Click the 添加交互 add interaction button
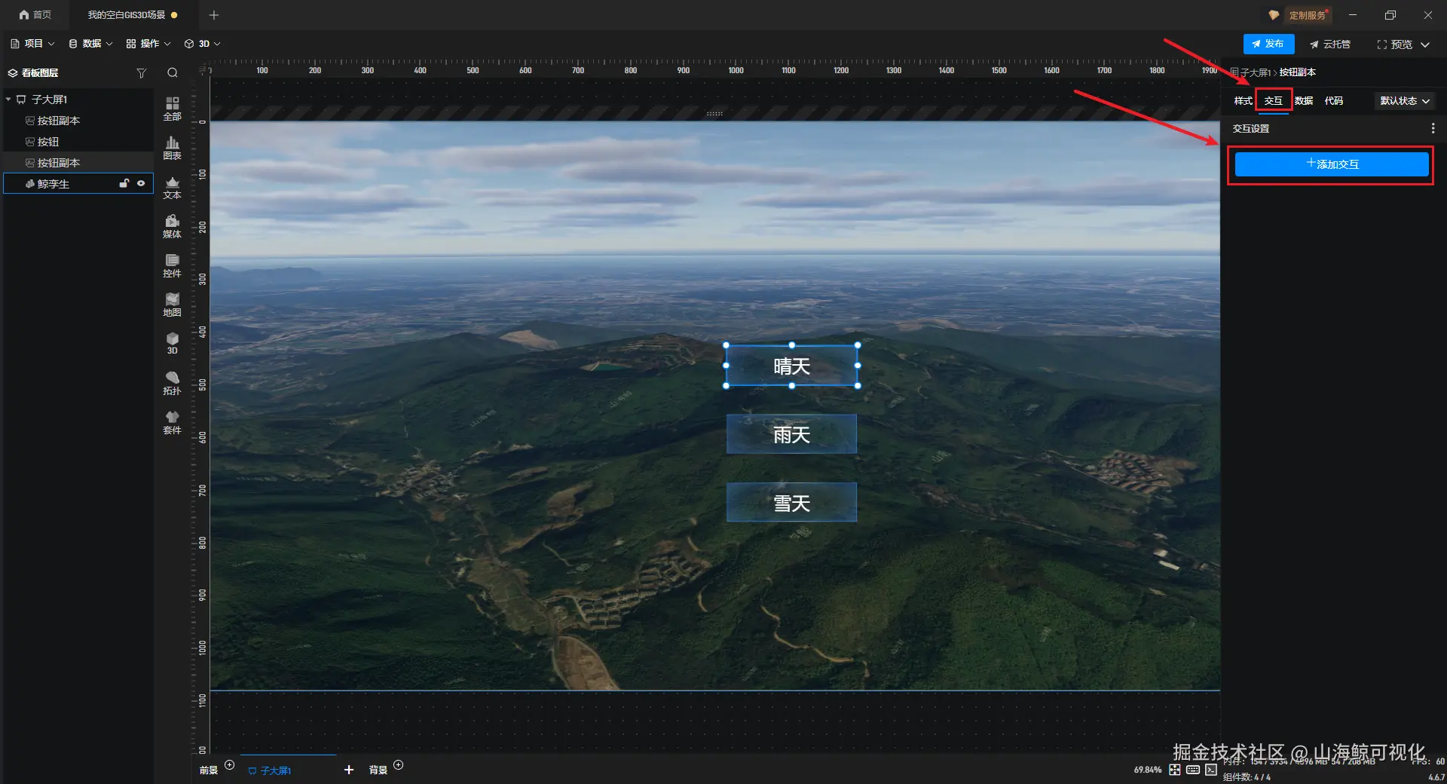 (1332, 164)
